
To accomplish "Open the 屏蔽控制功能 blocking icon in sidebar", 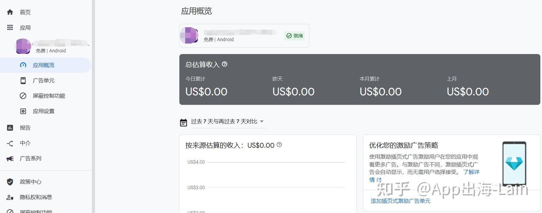I will (x=23, y=96).
